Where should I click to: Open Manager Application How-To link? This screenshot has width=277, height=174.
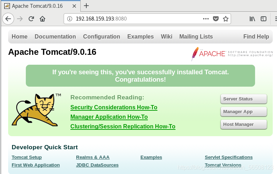pyautogui.click(x=109, y=117)
